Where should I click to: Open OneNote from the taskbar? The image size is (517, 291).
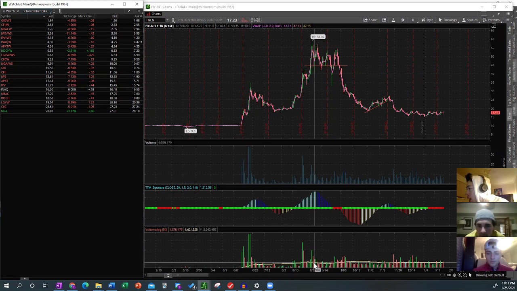59,286
